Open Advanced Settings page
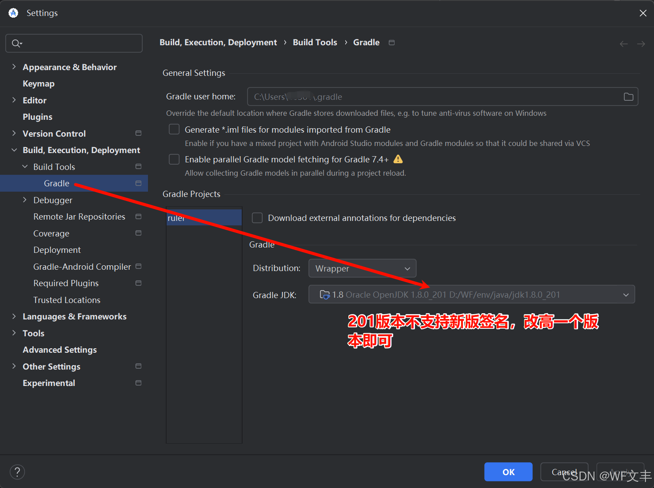The image size is (654, 488). (x=60, y=350)
